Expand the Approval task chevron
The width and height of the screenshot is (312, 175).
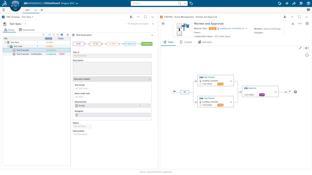coord(276,92)
